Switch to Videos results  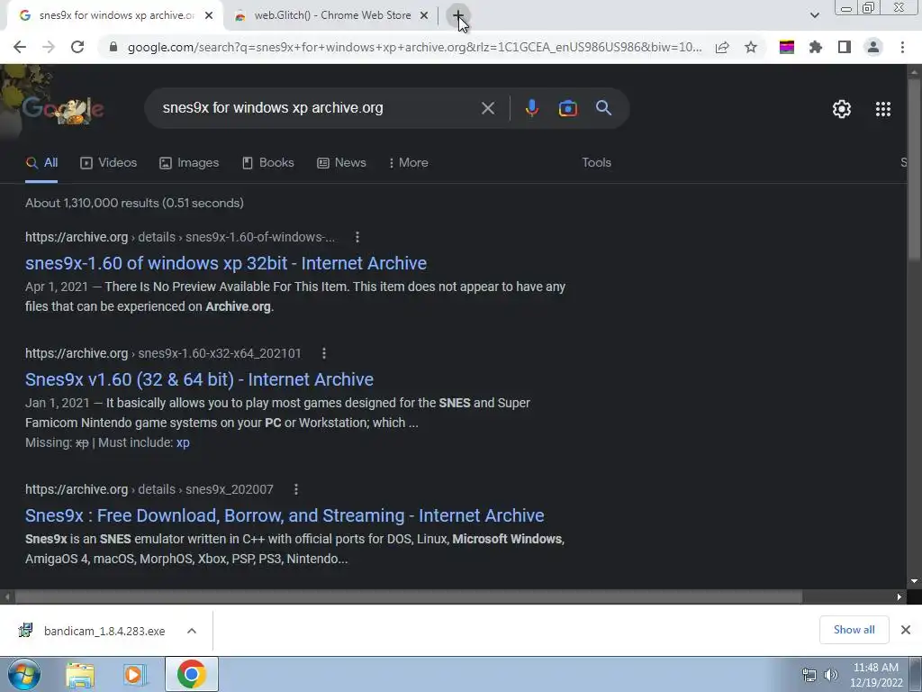[x=108, y=163]
